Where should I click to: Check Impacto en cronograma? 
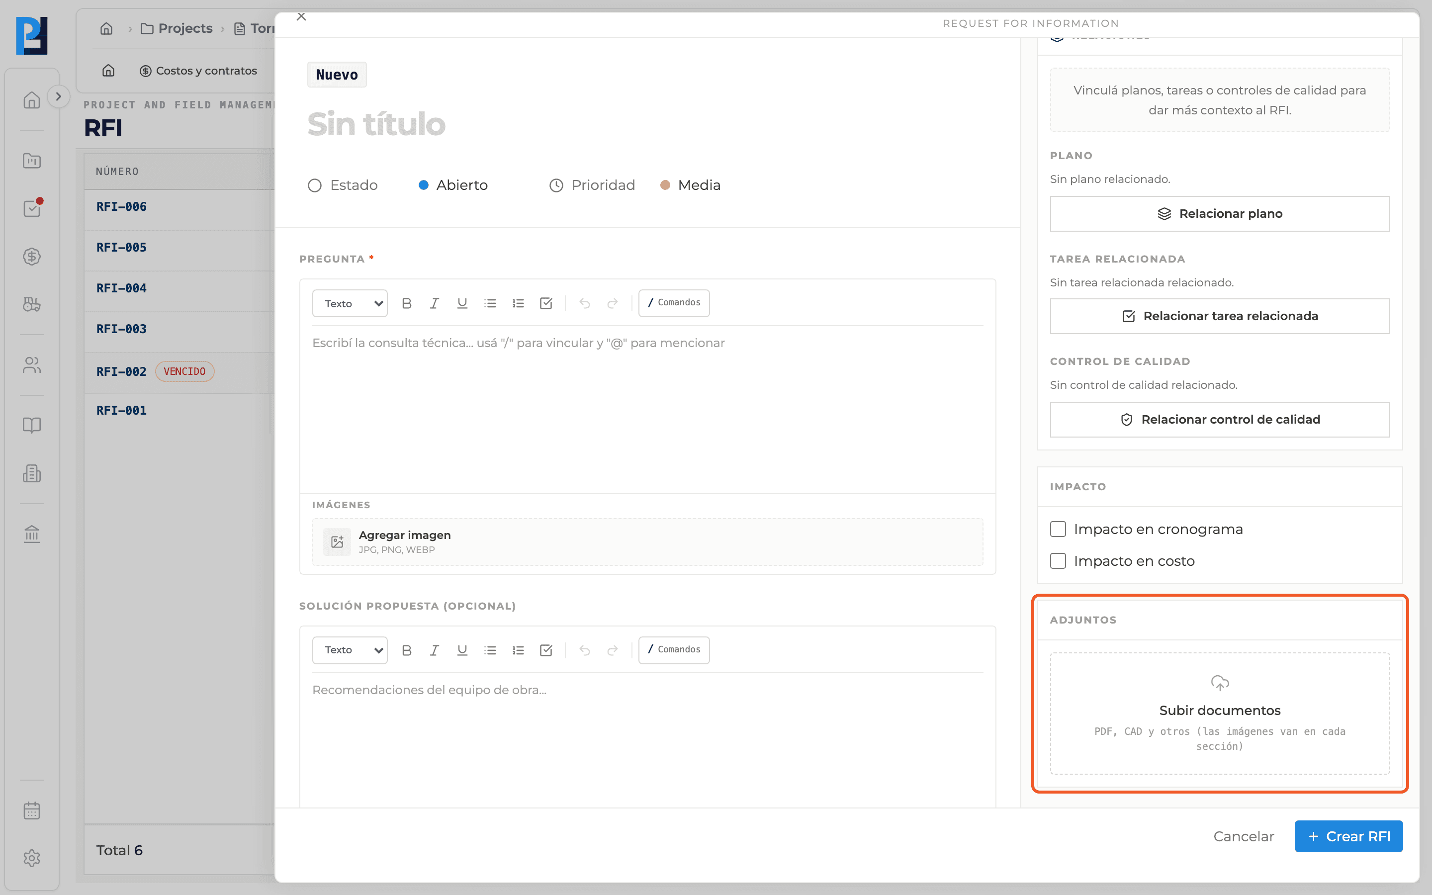click(1058, 529)
